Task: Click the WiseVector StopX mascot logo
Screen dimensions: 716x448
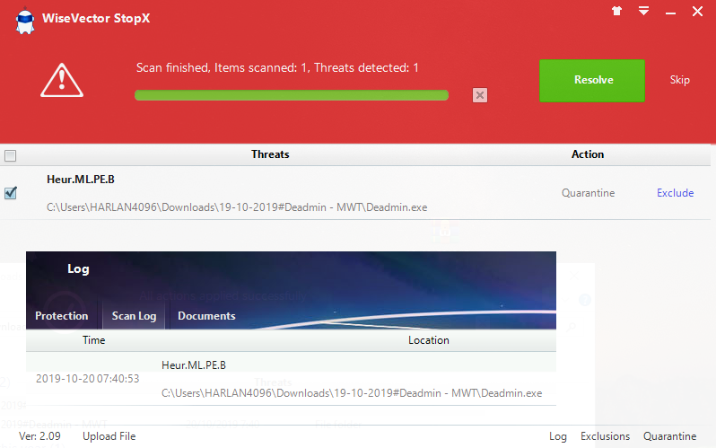Action: 24,21
